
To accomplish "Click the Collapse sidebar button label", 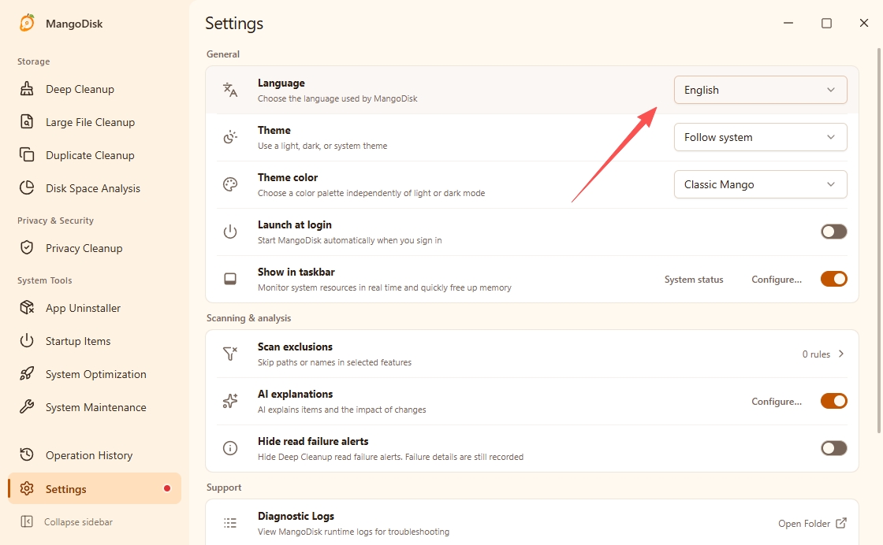I will [x=78, y=522].
